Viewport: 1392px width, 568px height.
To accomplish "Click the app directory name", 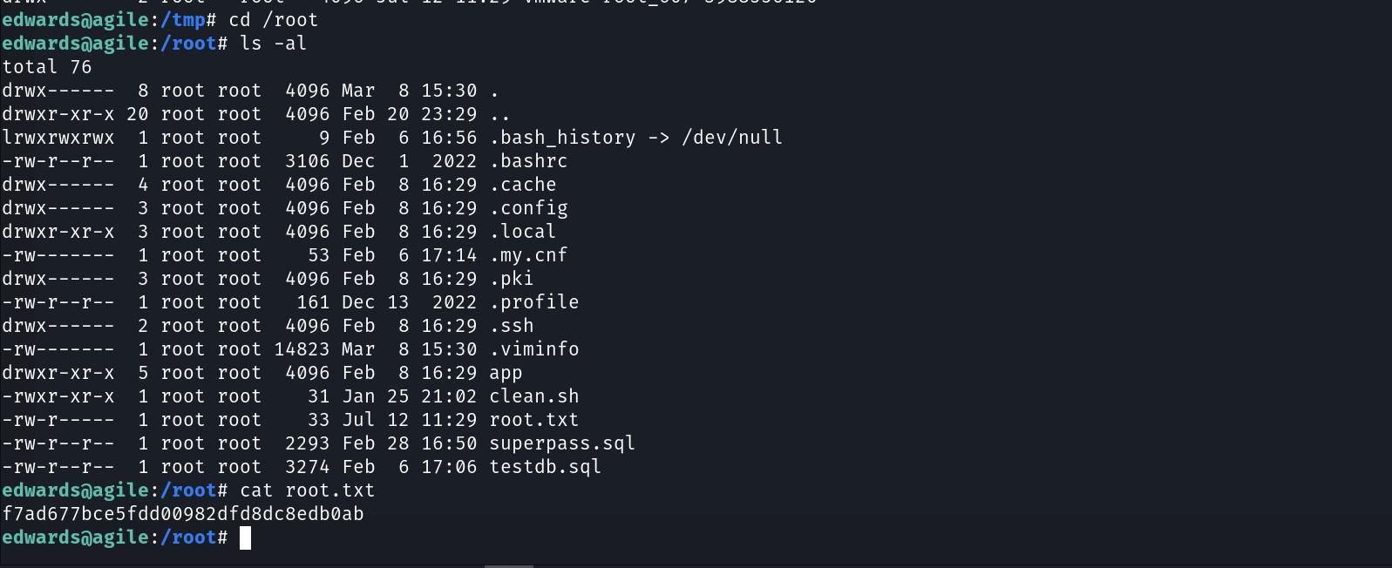I will pos(506,373).
